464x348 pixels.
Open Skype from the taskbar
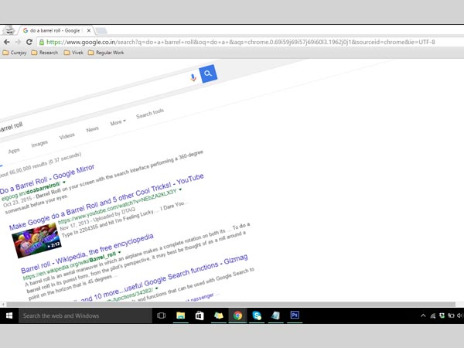point(257,316)
